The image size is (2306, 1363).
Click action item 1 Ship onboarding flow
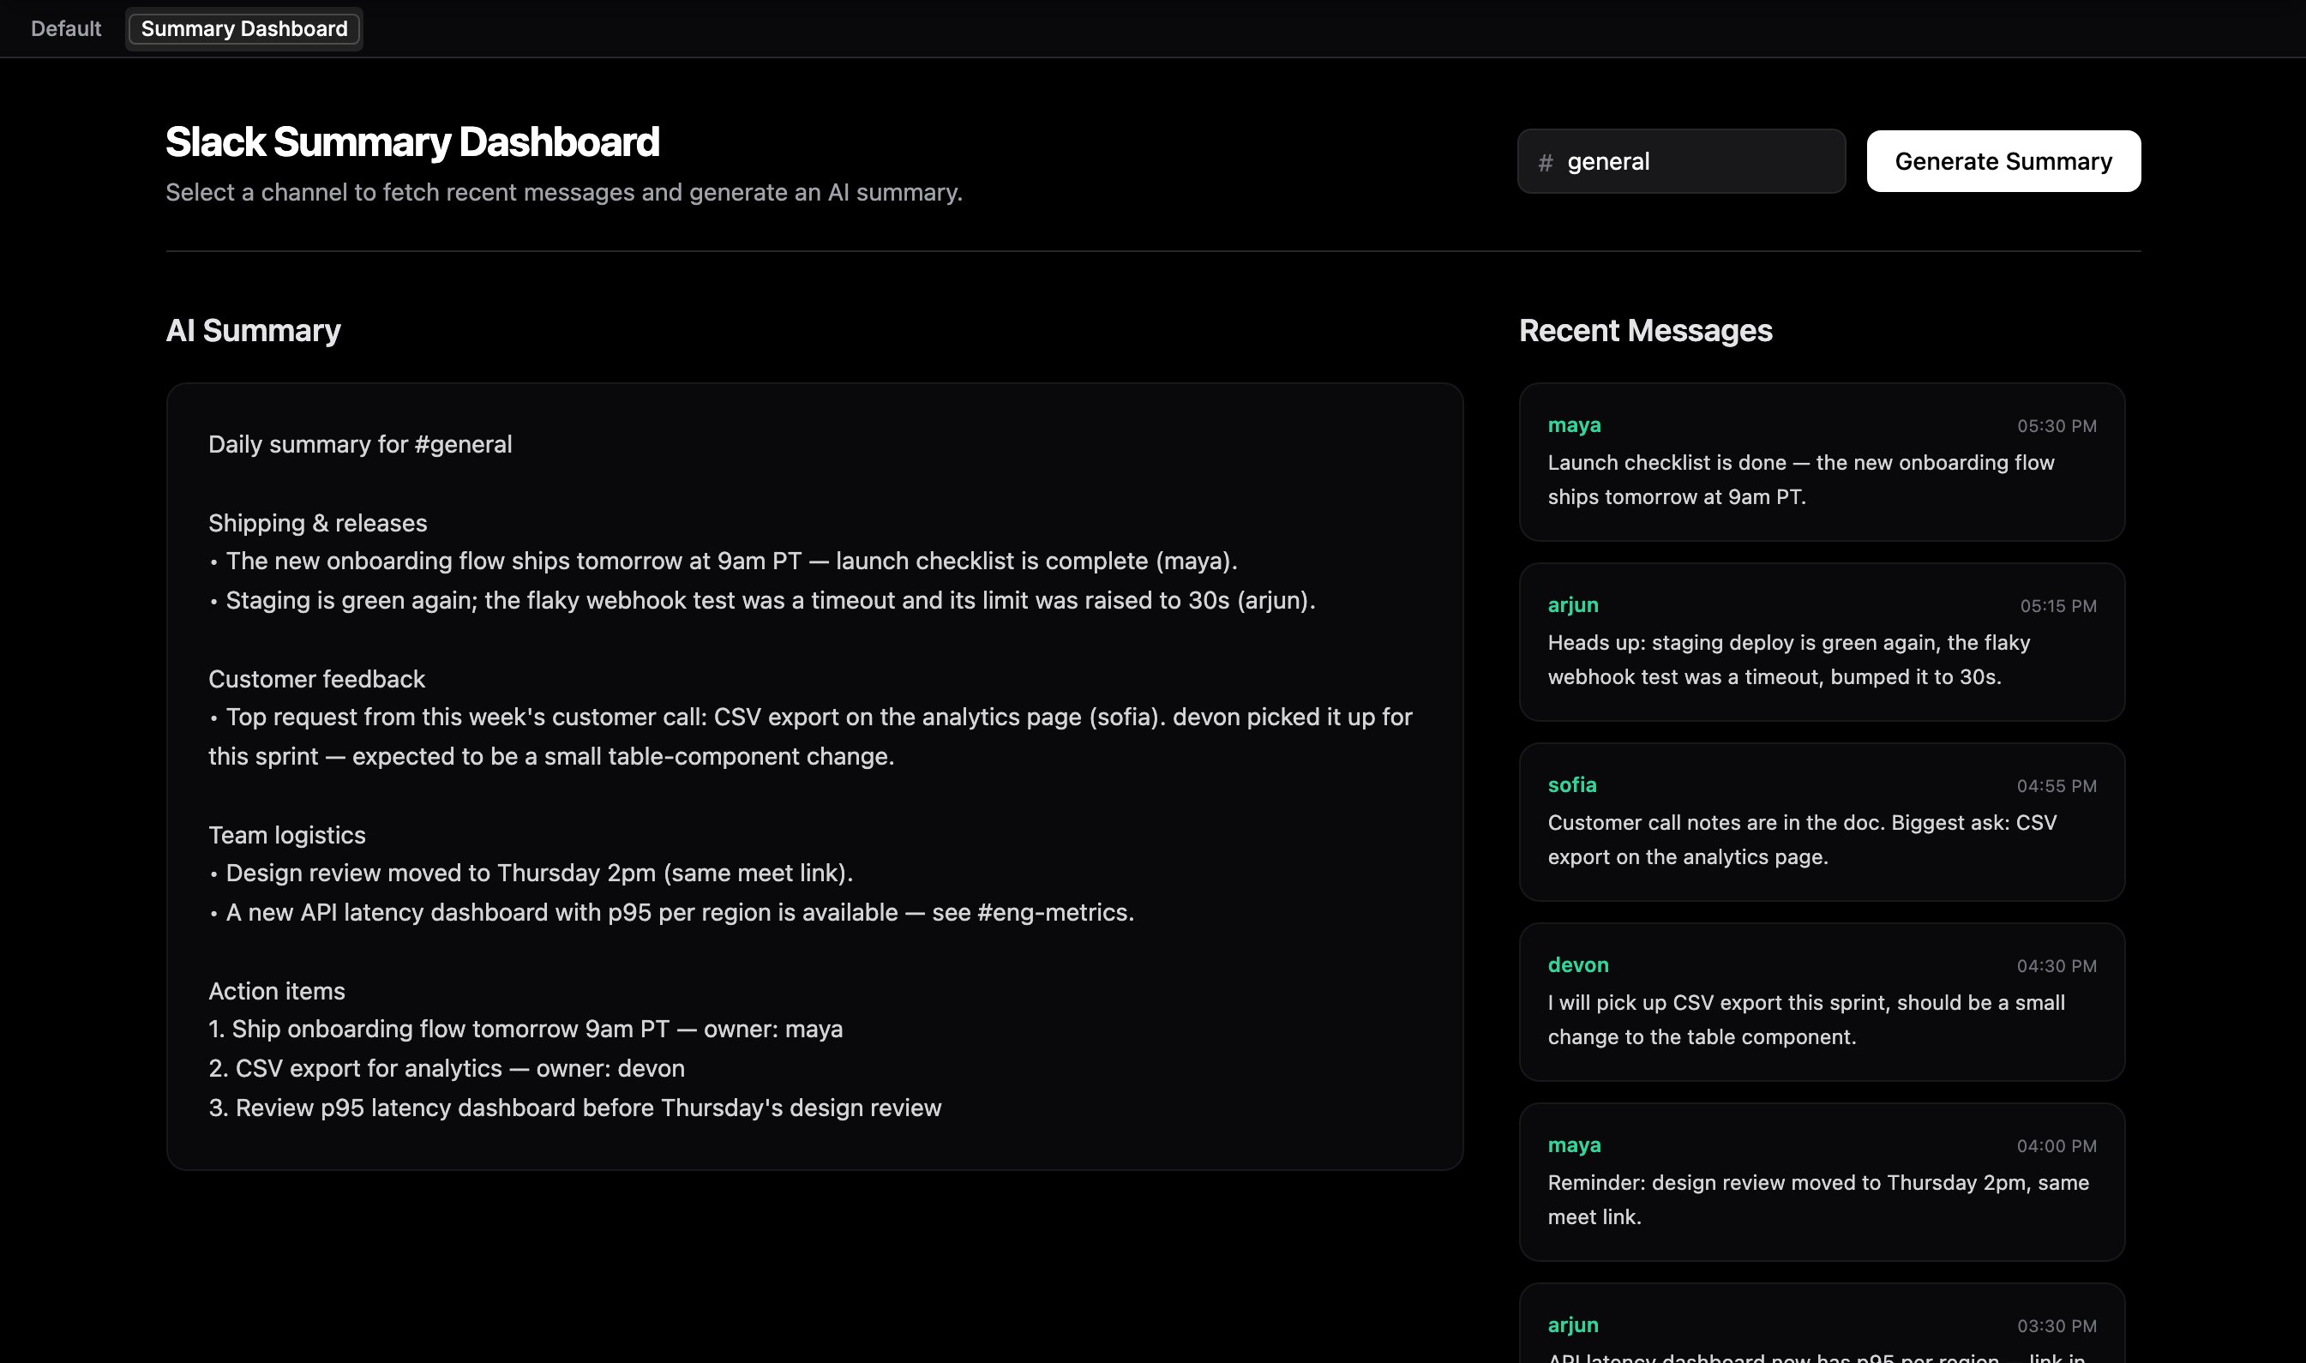(x=525, y=1030)
